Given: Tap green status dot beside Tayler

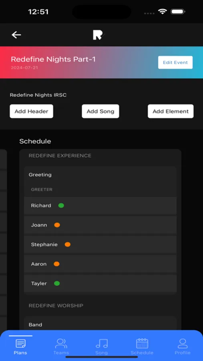Looking at the screenshot, I should (x=57, y=283).
